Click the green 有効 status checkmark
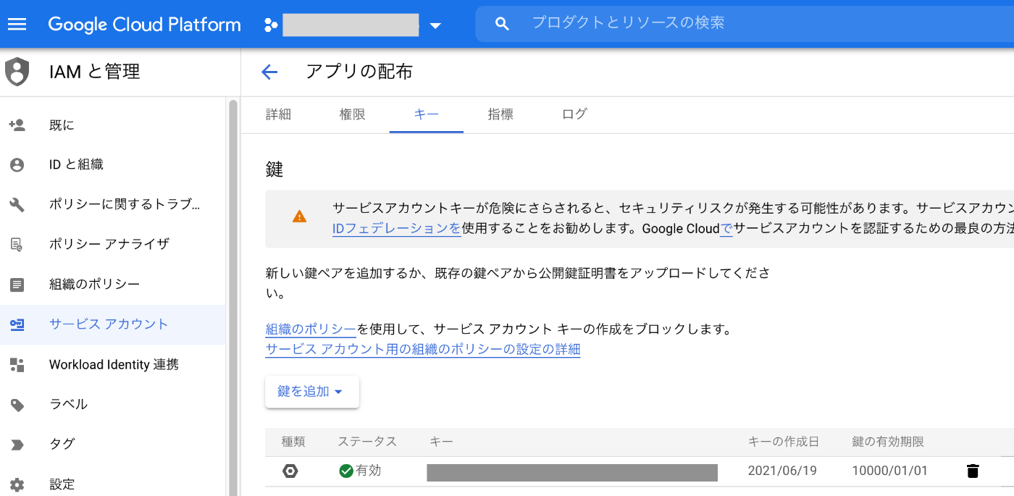Image resolution: width=1014 pixels, height=496 pixels. pos(346,471)
